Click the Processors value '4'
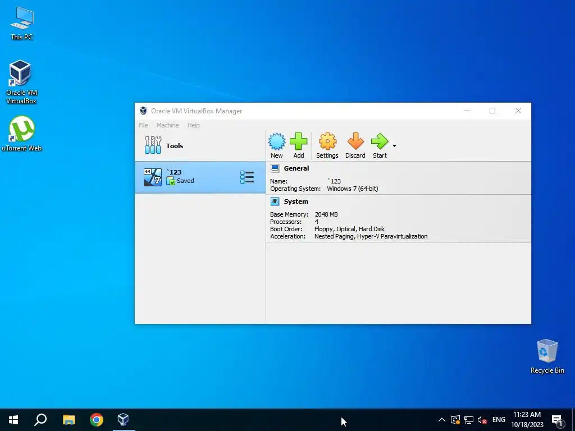This screenshot has width=575, height=431. coord(317,222)
